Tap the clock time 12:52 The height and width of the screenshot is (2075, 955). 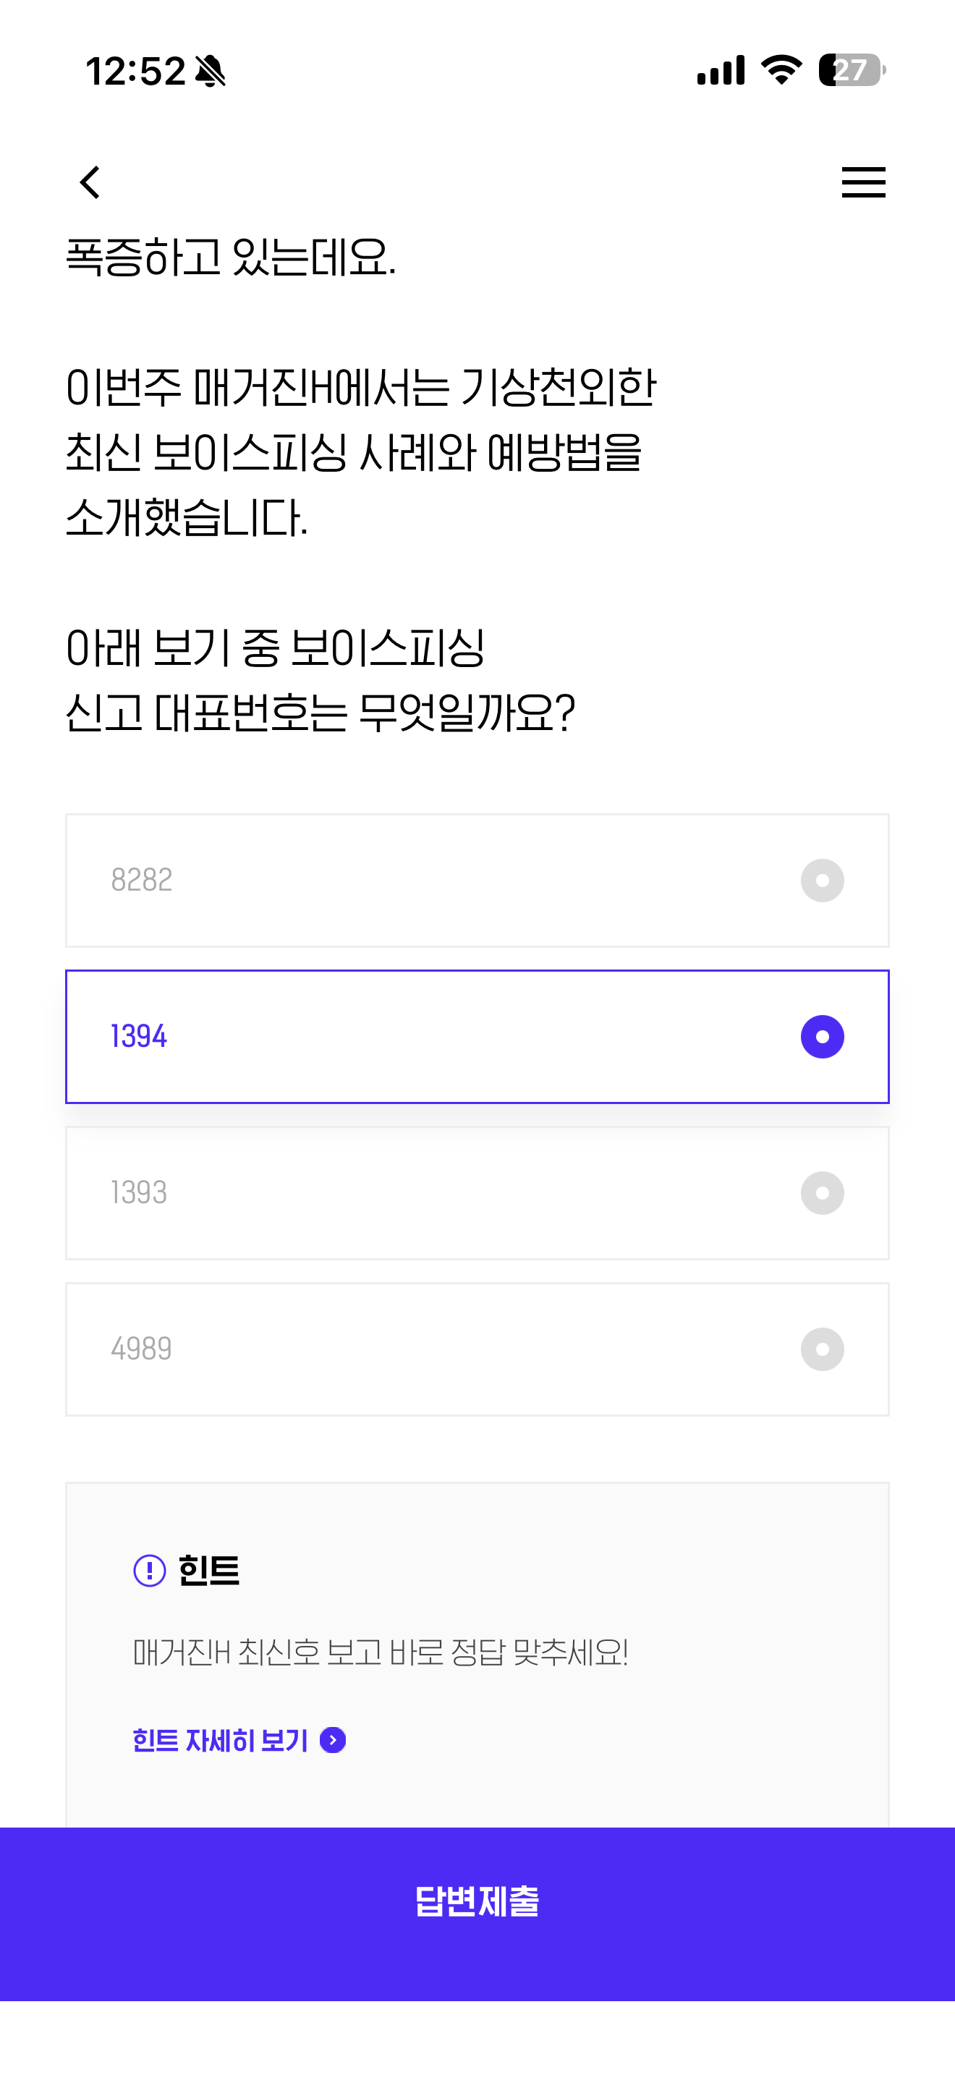tap(135, 71)
